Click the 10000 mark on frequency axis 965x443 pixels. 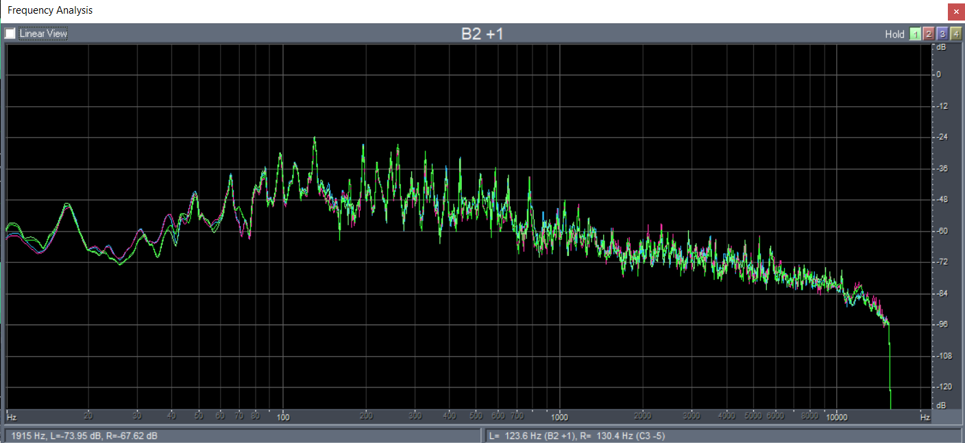836,416
